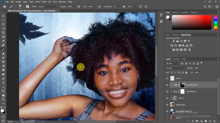Image resolution: width=220 pixels, height=123 pixels.
Task: Open the Smoothing value dropdown
Action: click(120, 6)
